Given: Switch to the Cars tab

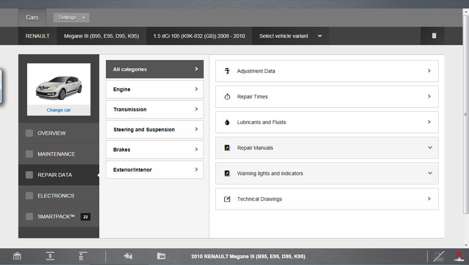Looking at the screenshot, I should click(32, 18).
